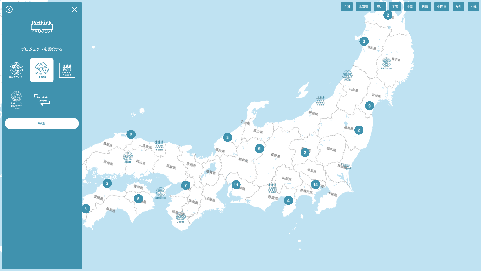Show the 九州 region on map

point(458,7)
